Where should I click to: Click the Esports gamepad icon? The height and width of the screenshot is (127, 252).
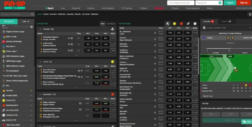click(x=4, y=120)
